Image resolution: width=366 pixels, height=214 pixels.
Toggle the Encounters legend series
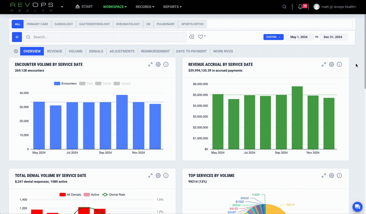click(65, 83)
